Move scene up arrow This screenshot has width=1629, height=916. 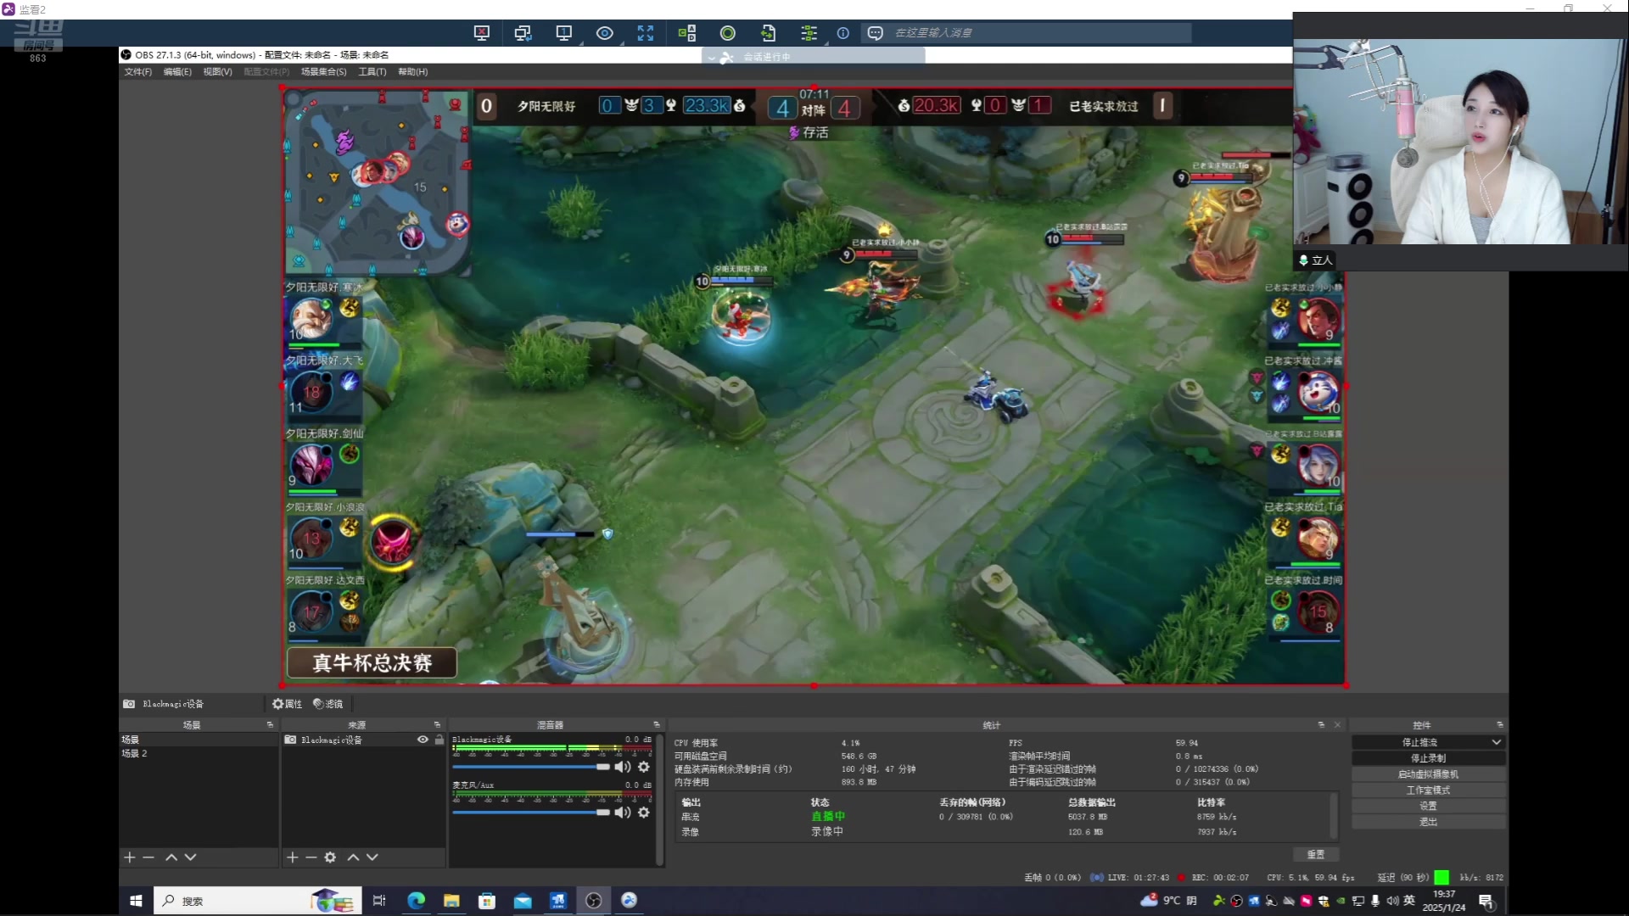[x=171, y=858]
